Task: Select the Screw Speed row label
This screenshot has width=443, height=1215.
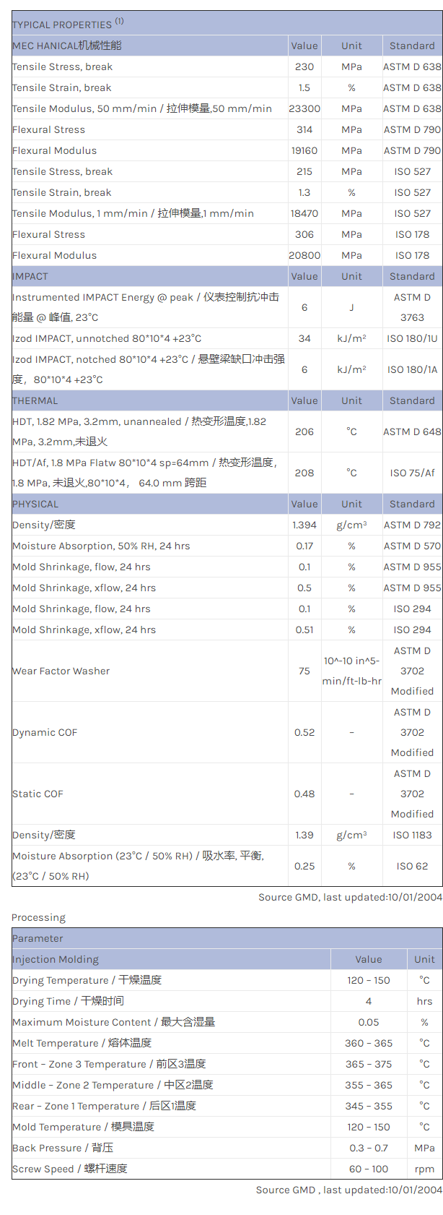Action: 69,1169
